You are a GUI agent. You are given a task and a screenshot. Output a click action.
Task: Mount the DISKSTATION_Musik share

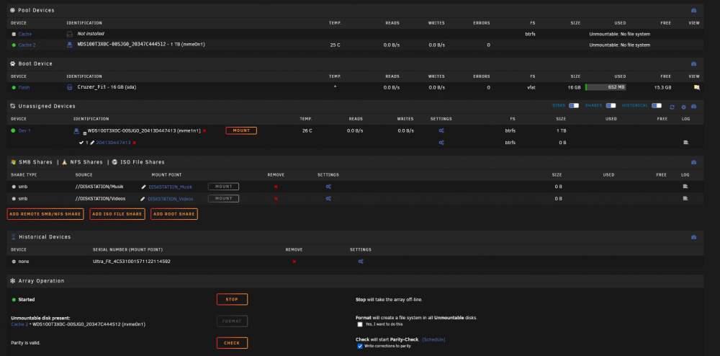click(x=224, y=187)
